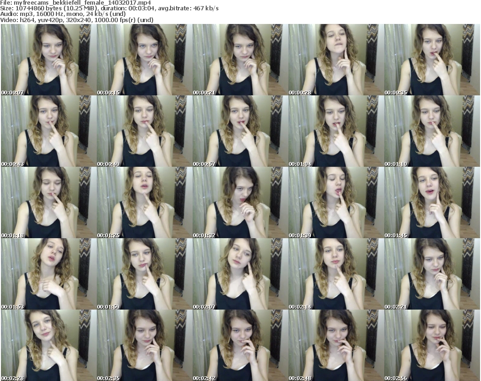The width and height of the screenshot is (481, 381).
Task: Click the Size line showing 10.25 MiB
Action: [109, 8]
